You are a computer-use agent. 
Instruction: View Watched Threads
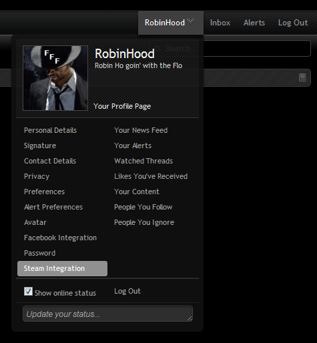coord(143,161)
